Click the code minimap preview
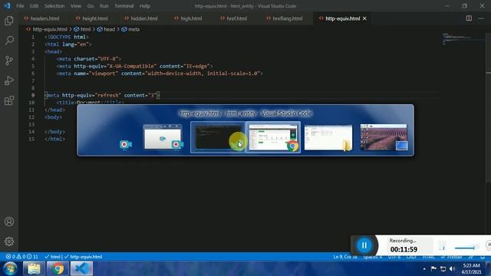491x276 pixels. click(463, 38)
